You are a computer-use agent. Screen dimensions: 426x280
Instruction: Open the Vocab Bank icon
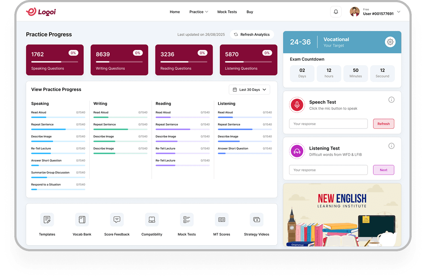[82, 220]
